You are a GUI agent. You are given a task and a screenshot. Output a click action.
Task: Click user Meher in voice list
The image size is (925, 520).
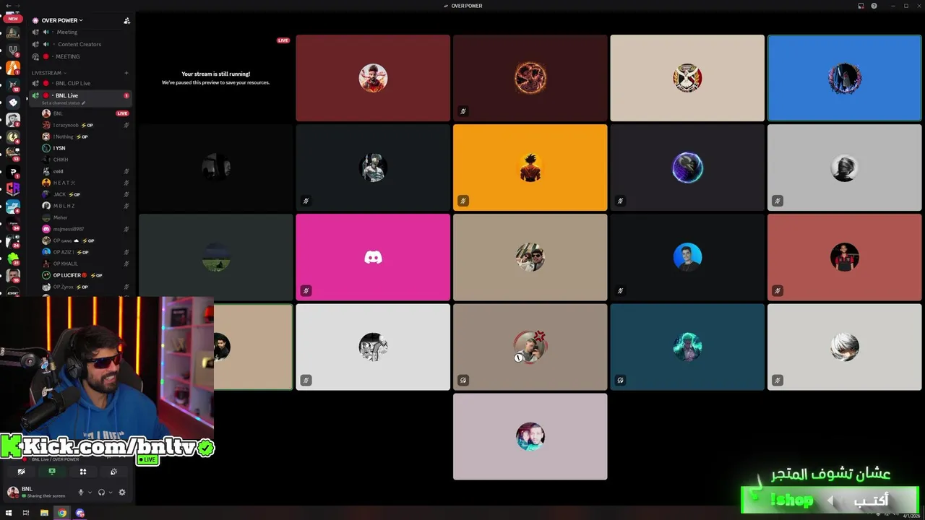85,217
